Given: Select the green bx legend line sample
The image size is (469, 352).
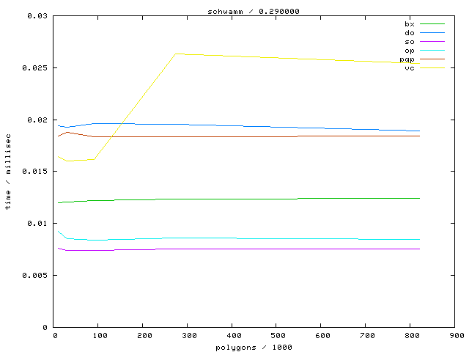Looking at the screenshot, I should point(432,24).
